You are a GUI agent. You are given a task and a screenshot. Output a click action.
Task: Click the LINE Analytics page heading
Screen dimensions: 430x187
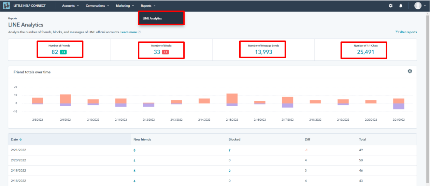coord(26,25)
